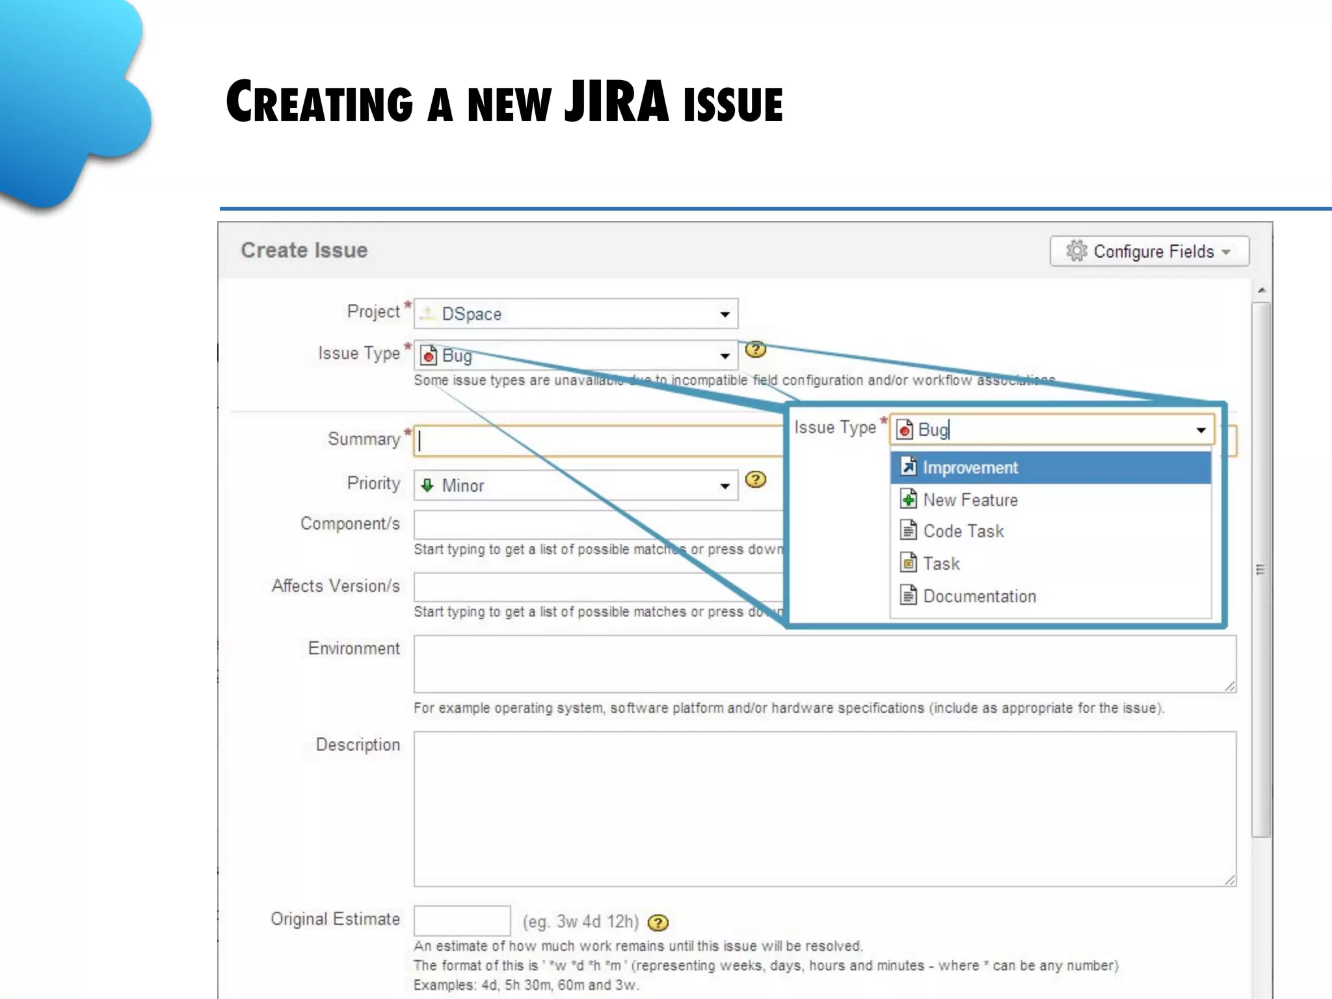1332x999 pixels.
Task: Click the Task checkbox-page icon
Action: click(909, 562)
